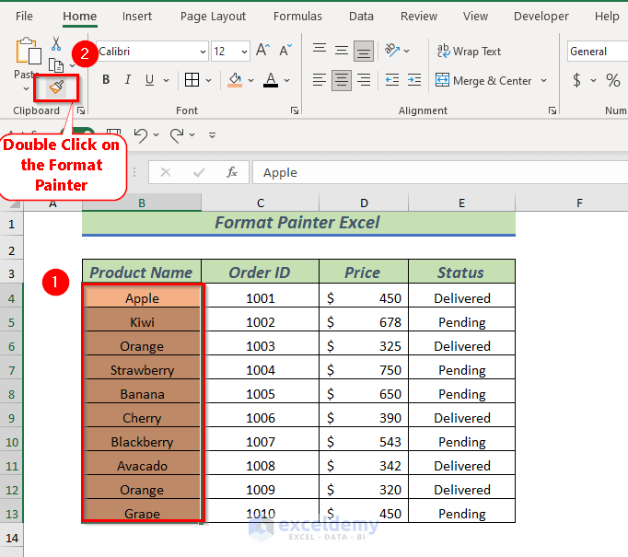Toggle Center horizontal alignment

coord(342,80)
